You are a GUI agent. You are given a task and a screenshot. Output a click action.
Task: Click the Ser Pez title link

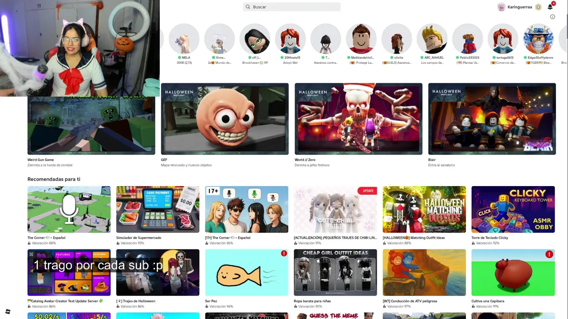coord(211,301)
